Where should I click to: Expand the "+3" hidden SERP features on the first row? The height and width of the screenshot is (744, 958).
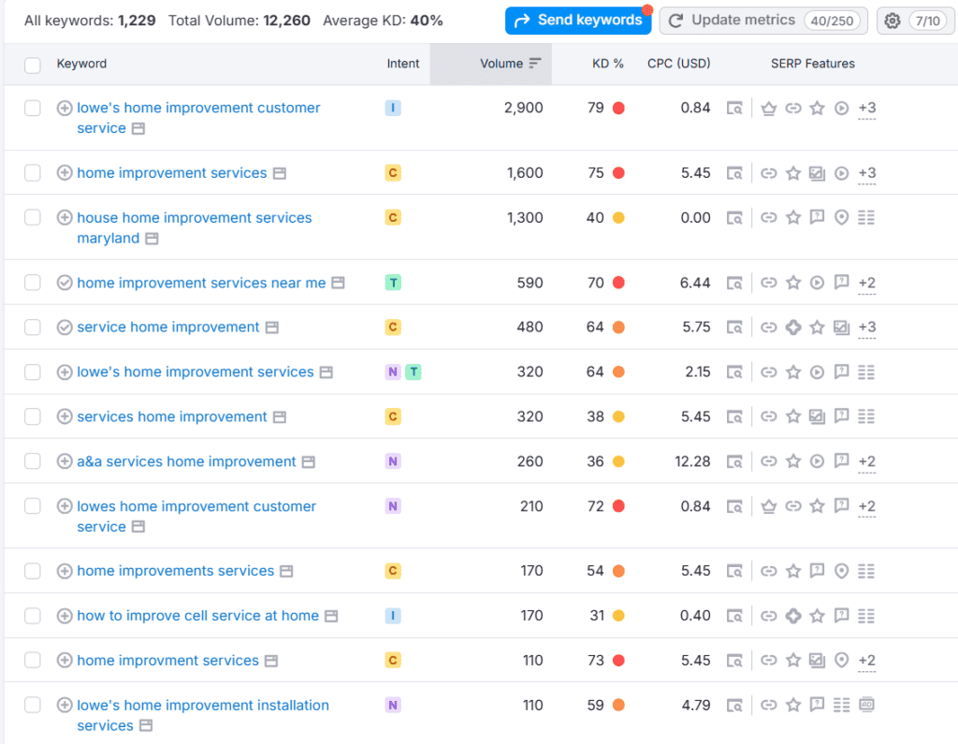pos(866,108)
